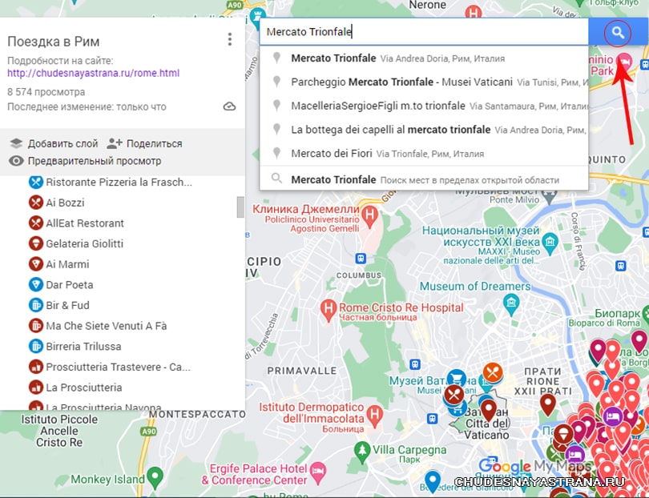
Task: Click the Gelateria Giolitti ice cream icon
Action: tap(36, 243)
